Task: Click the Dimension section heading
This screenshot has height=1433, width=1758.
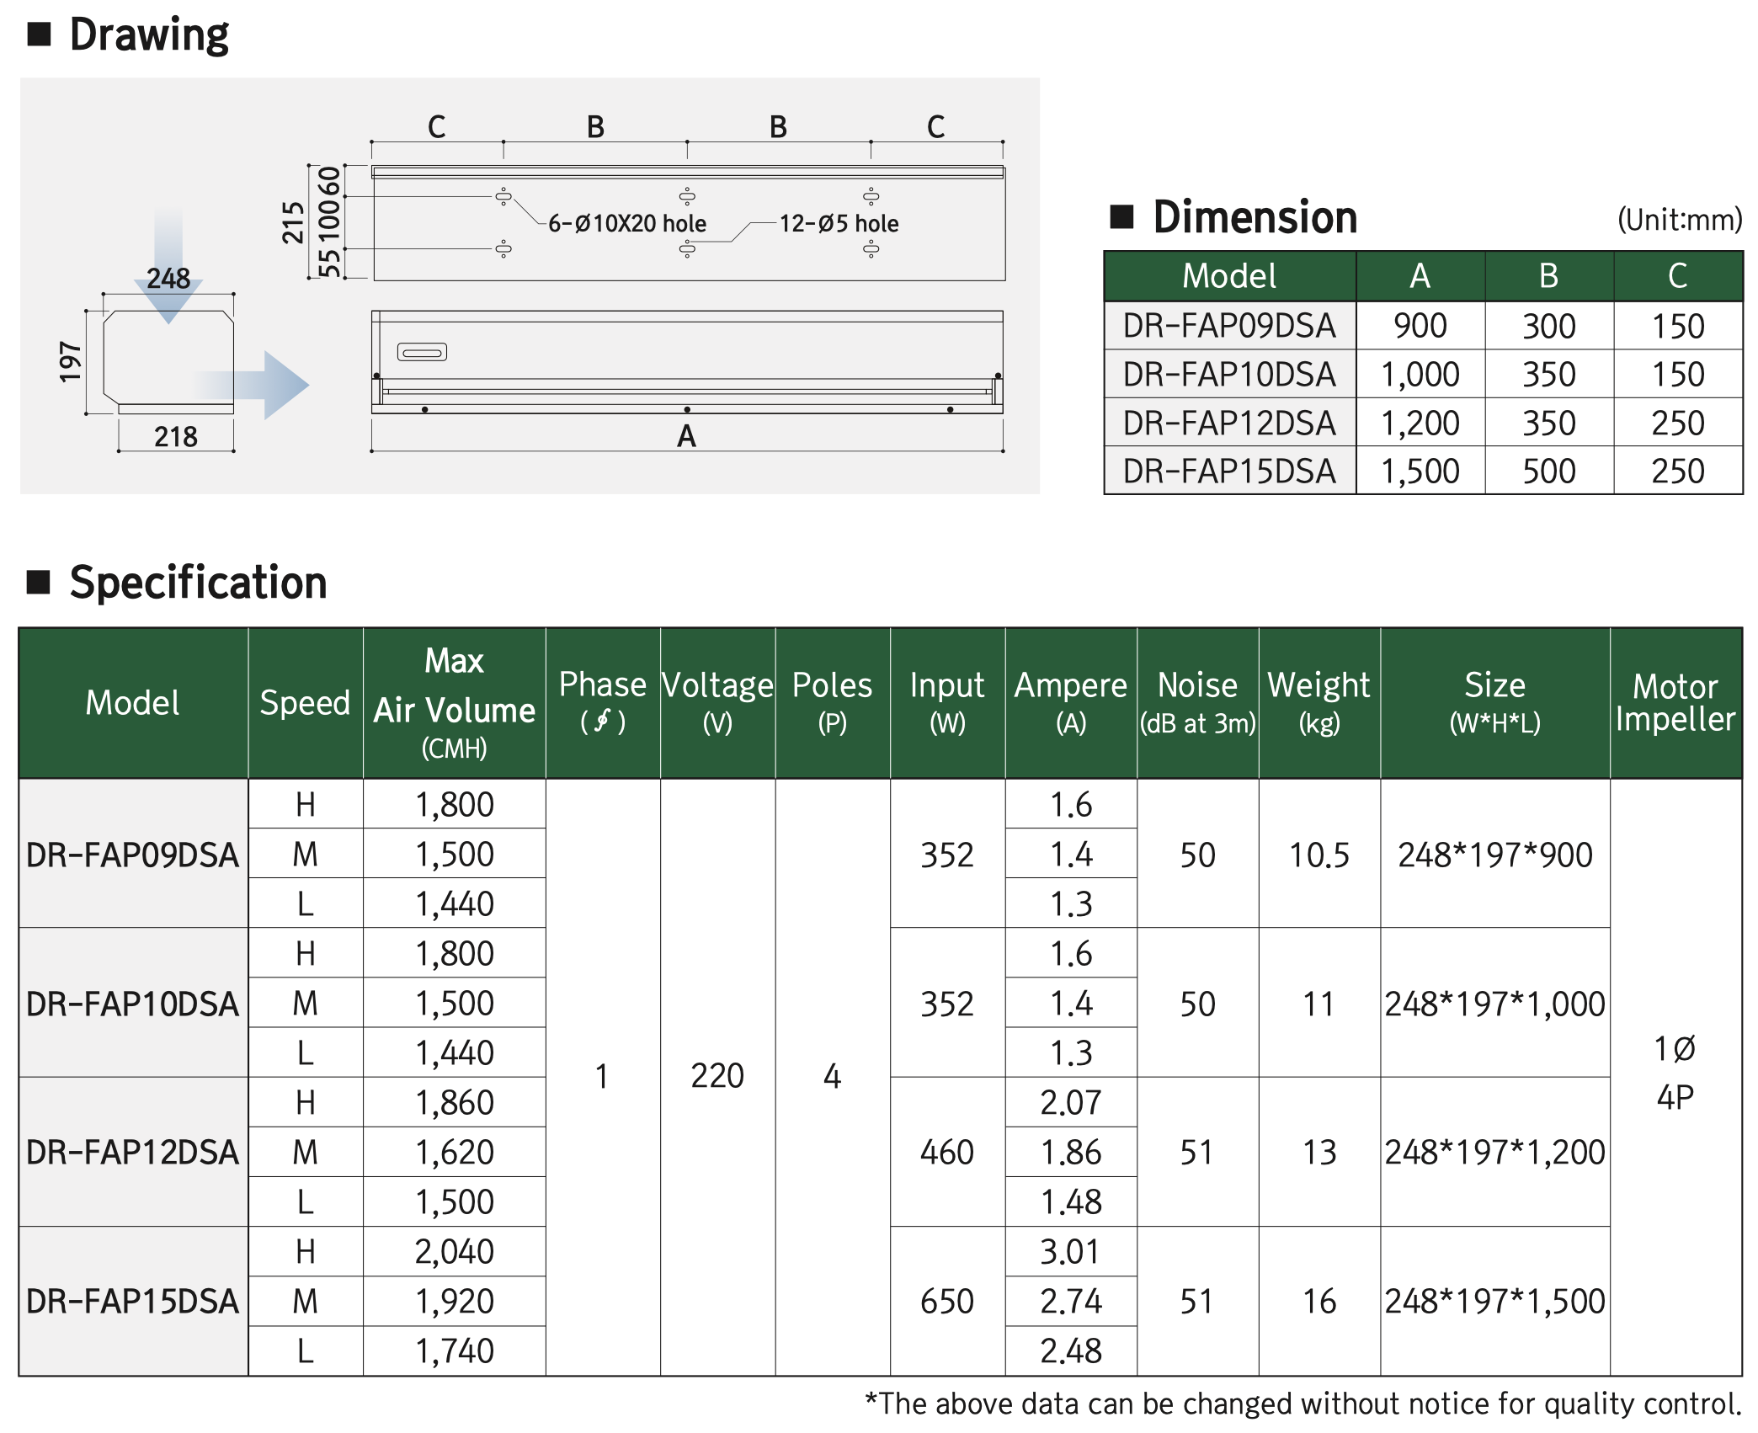Action: click(x=1255, y=217)
